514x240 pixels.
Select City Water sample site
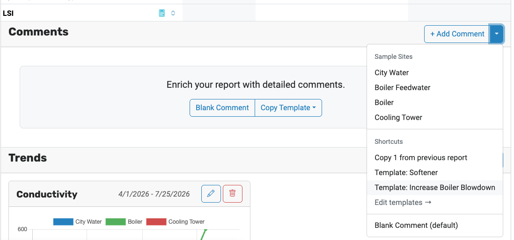[x=435, y=72]
